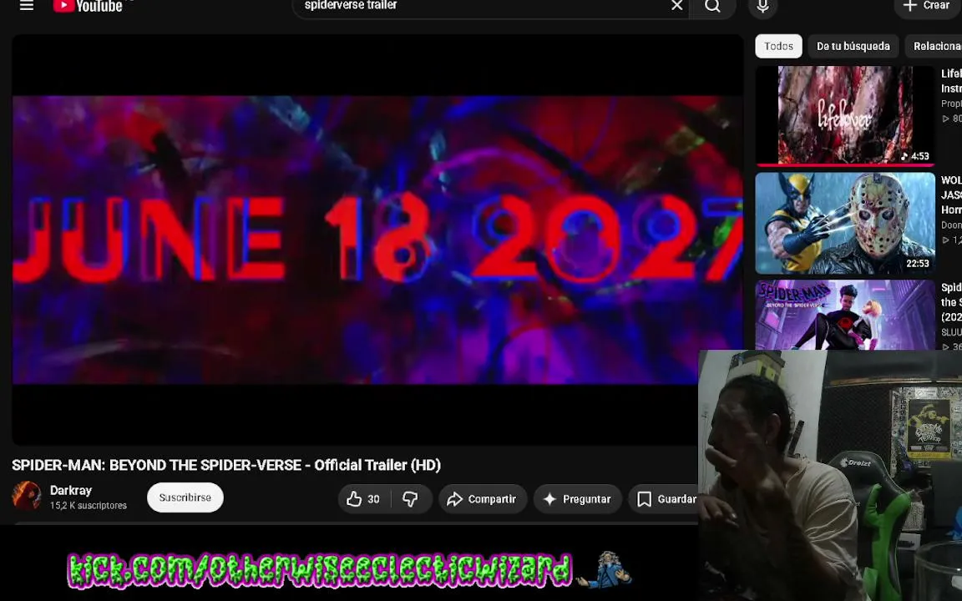Click the 22:53 duration badge
This screenshot has width=962, height=601.
click(x=917, y=264)
